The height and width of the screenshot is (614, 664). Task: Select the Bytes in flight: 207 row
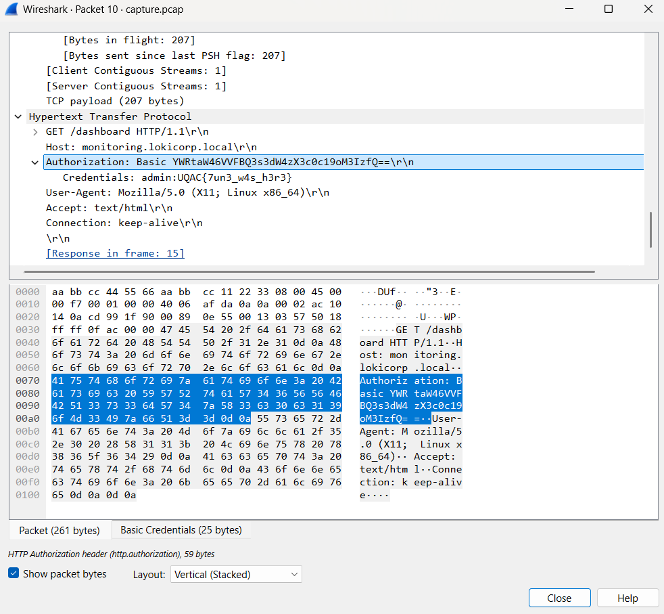(x=129, y=41)
